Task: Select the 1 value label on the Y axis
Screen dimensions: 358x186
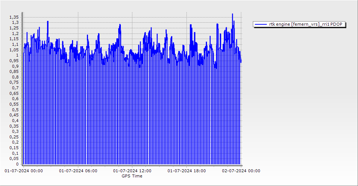Action: pyautogui.click(x=17, y=55)
